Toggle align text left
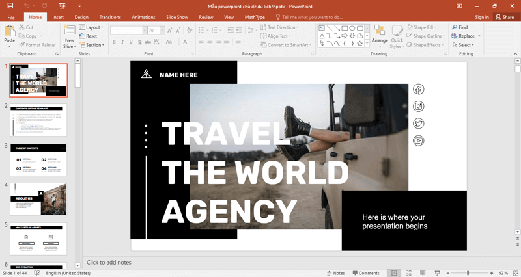 (201, 42)
